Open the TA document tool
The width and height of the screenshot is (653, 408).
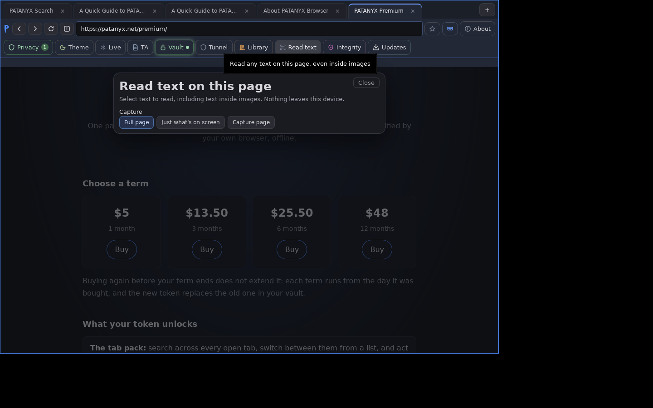coord(141,47)
